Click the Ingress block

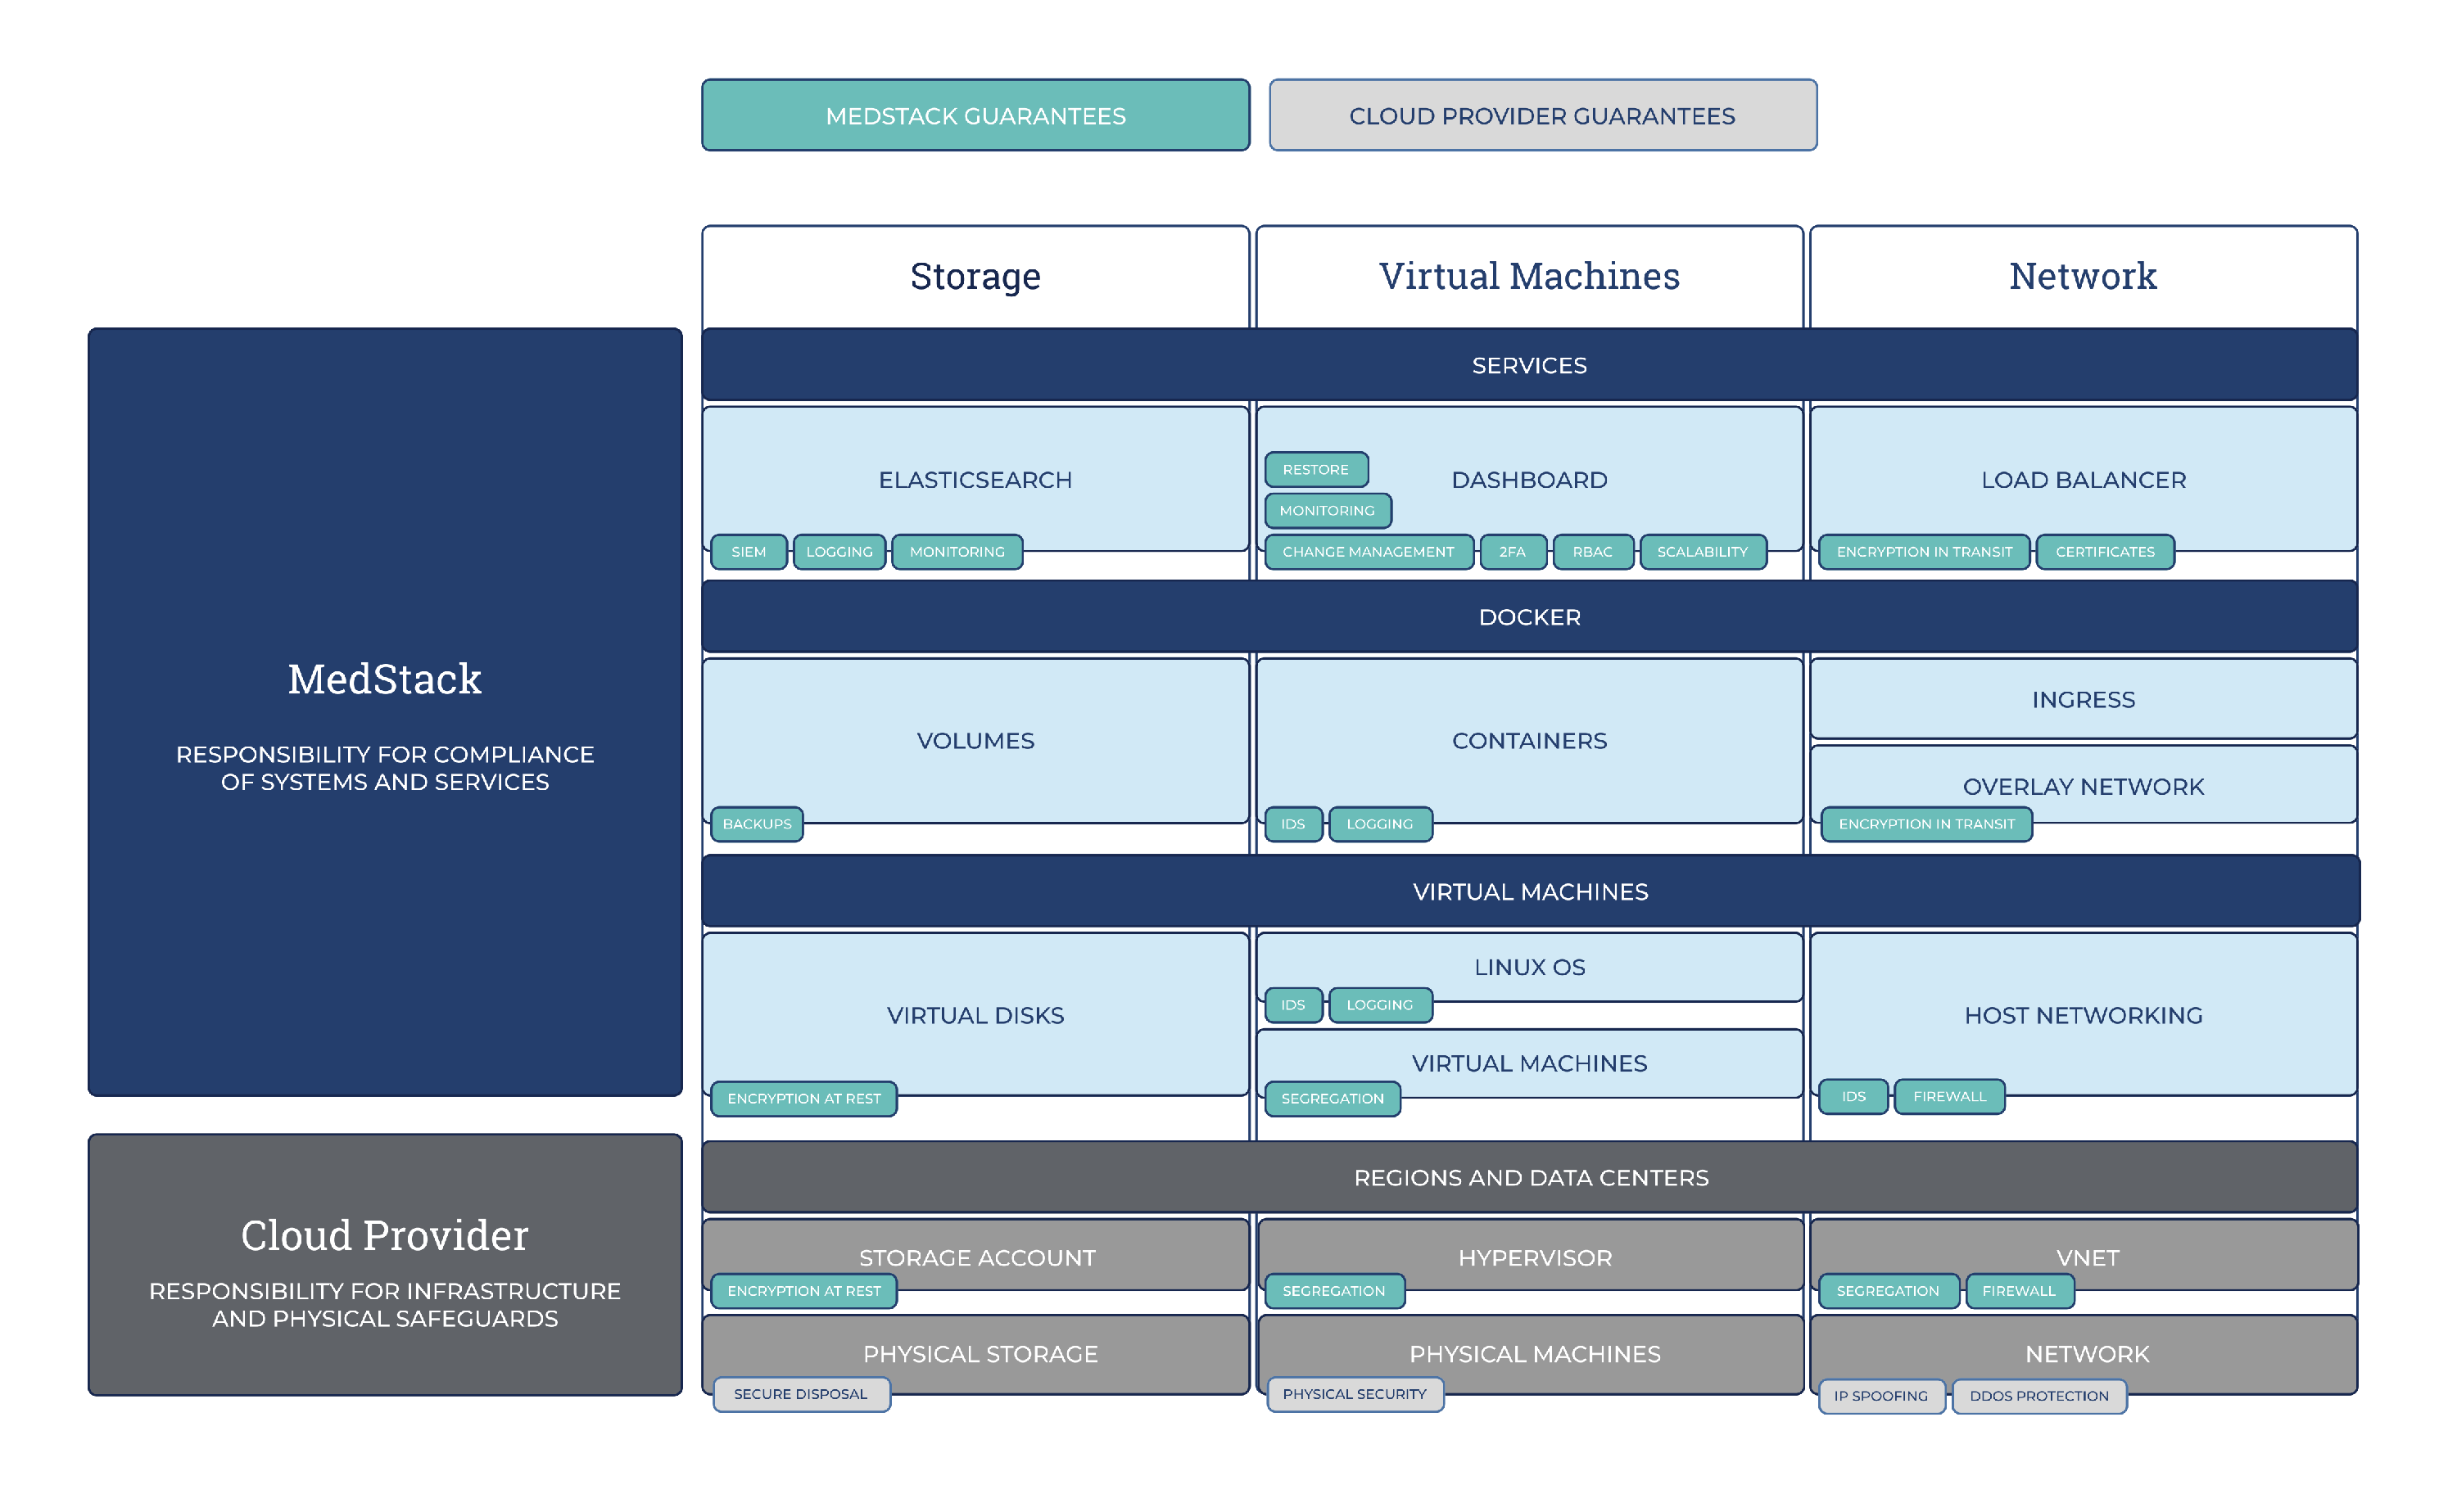(x=2082, y=699)
